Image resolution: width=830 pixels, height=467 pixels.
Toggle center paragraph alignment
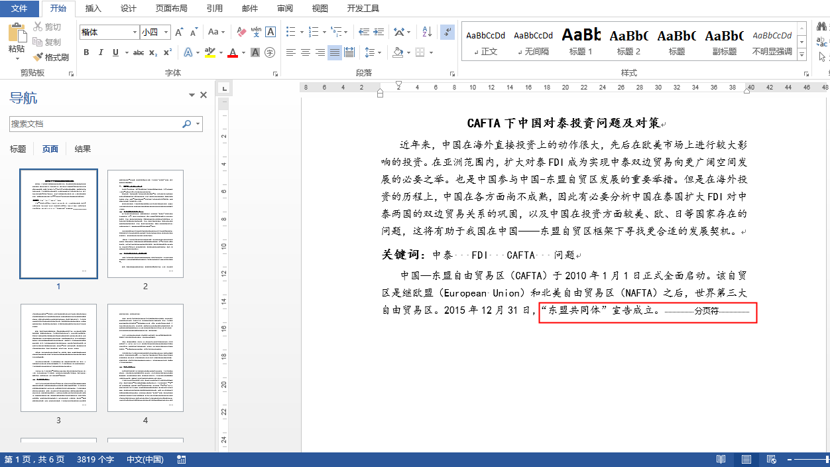click(304, 52)
